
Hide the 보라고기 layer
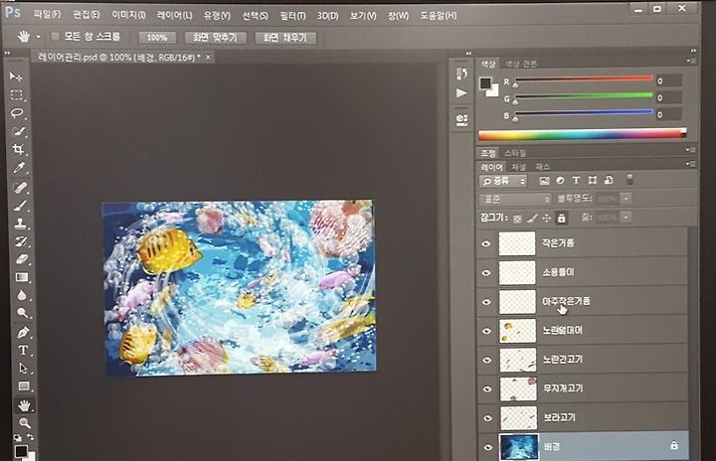point(487,418)
